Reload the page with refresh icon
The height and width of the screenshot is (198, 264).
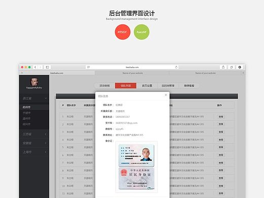pos(176,67)
